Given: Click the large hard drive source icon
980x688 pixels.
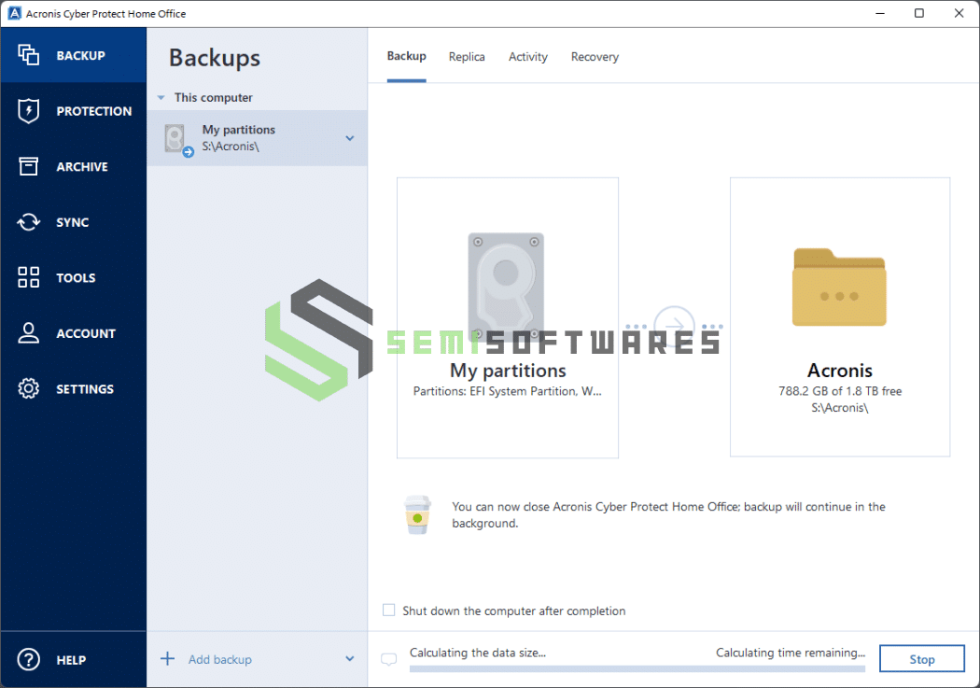Looking at the screenshot, I should click(506, 287).
